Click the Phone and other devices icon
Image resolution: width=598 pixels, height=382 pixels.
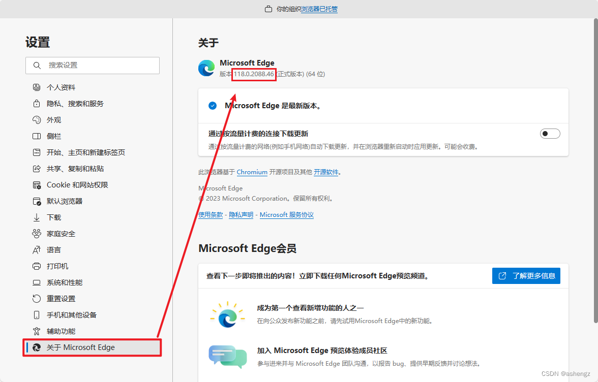[37, 315]
